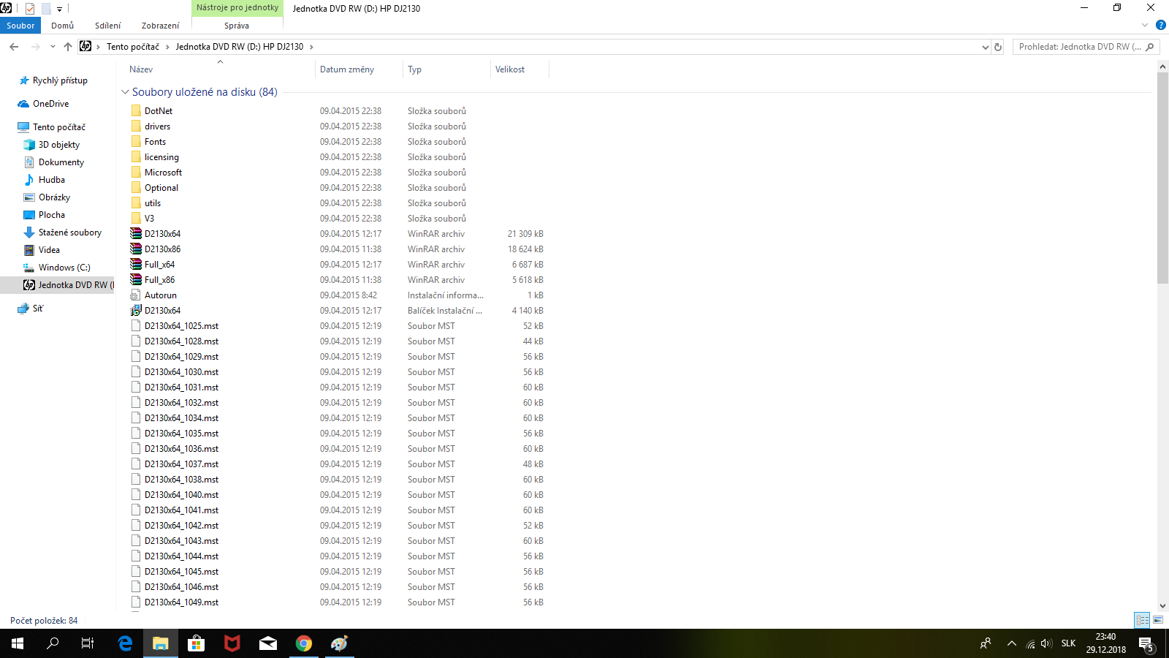Click the D2130x64_1025.mst file icon
The image size is (1169, 658).
pyautogui.click(x=136, y=326)
